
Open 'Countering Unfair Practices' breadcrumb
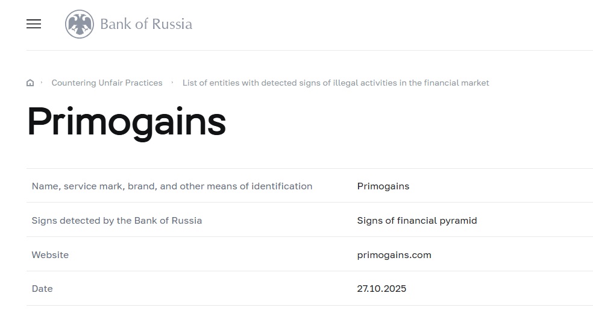pyautogui.click(x=107, y=83)
